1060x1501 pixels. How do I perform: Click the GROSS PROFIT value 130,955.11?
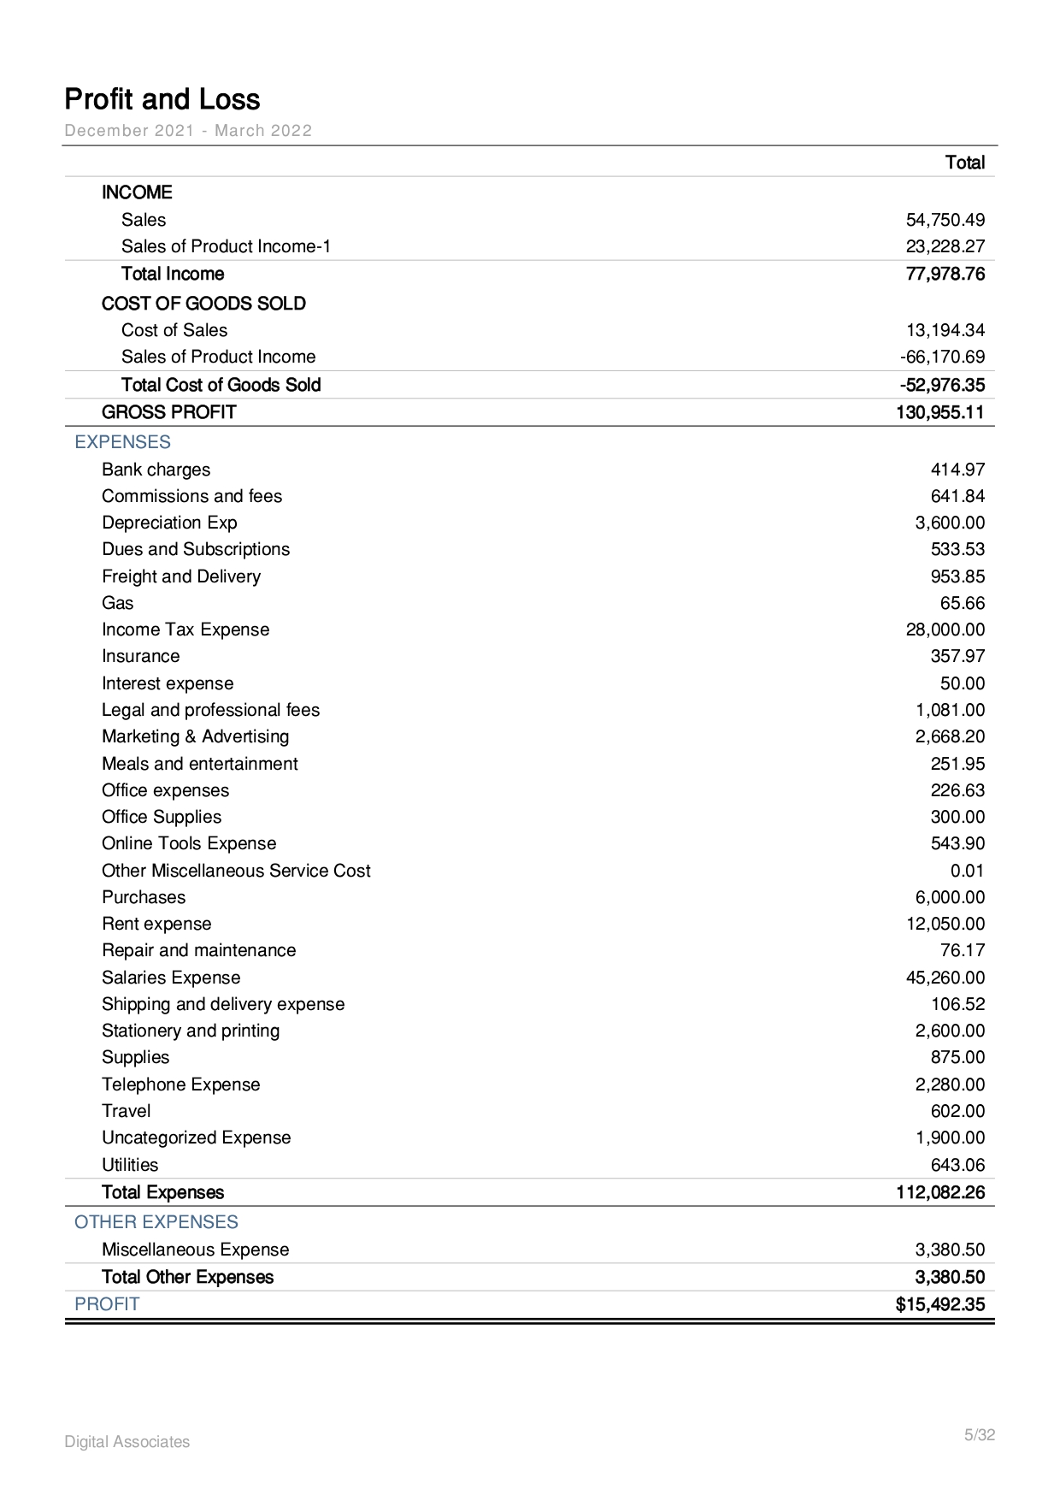[x=939, y=412]
